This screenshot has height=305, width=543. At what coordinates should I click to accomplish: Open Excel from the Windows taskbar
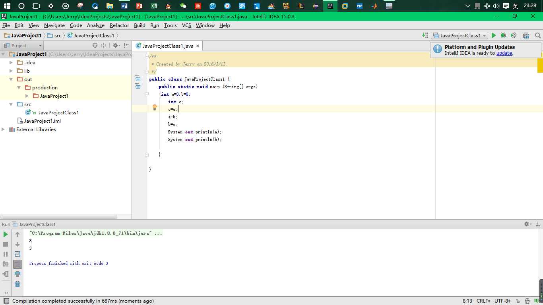tap(153, 6)
